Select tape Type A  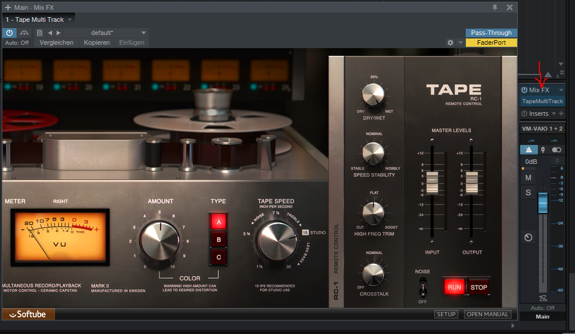pos(219,222)
